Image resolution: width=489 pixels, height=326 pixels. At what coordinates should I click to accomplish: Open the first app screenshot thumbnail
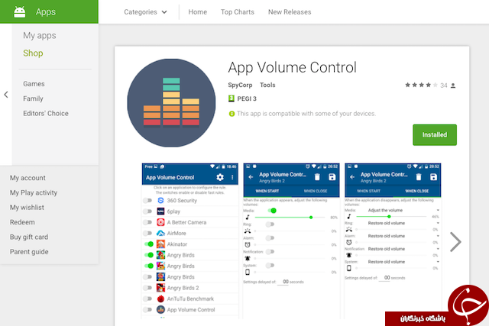tap(190, 240)
